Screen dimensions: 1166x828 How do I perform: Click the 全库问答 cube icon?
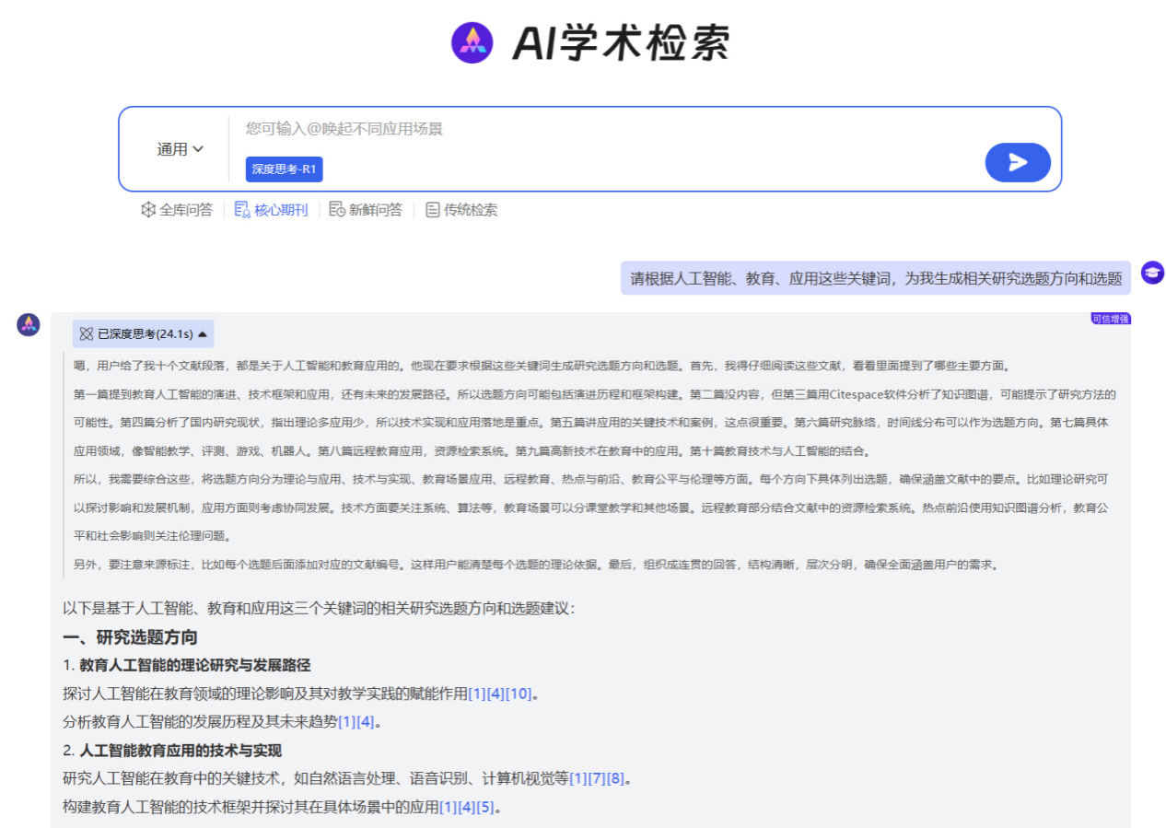tap(147, 210)
